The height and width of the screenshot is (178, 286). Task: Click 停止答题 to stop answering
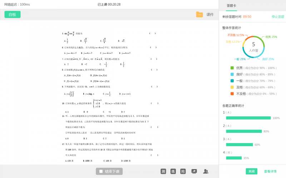tap(278, 17)
